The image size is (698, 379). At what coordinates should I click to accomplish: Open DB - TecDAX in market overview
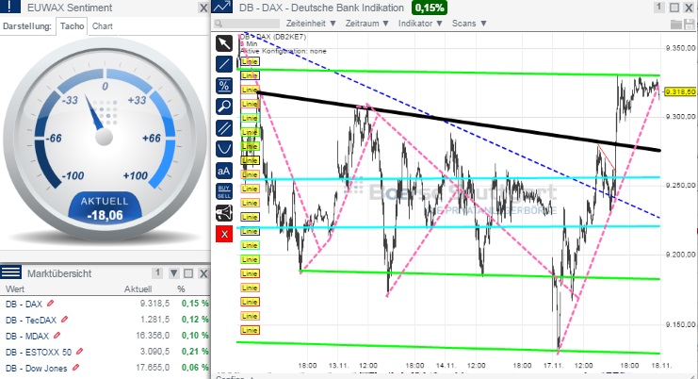coord(31,321)
